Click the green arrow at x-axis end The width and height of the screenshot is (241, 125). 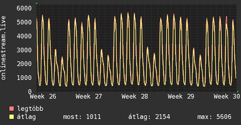coord(238,92)
